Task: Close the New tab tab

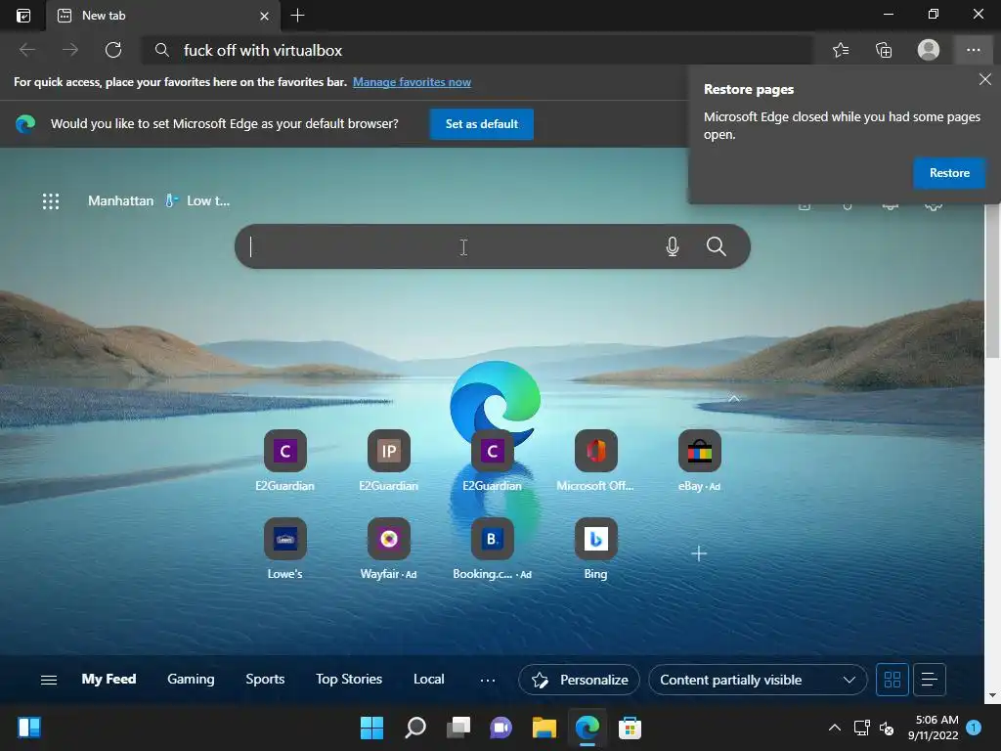Action: [x=264, y=16]
